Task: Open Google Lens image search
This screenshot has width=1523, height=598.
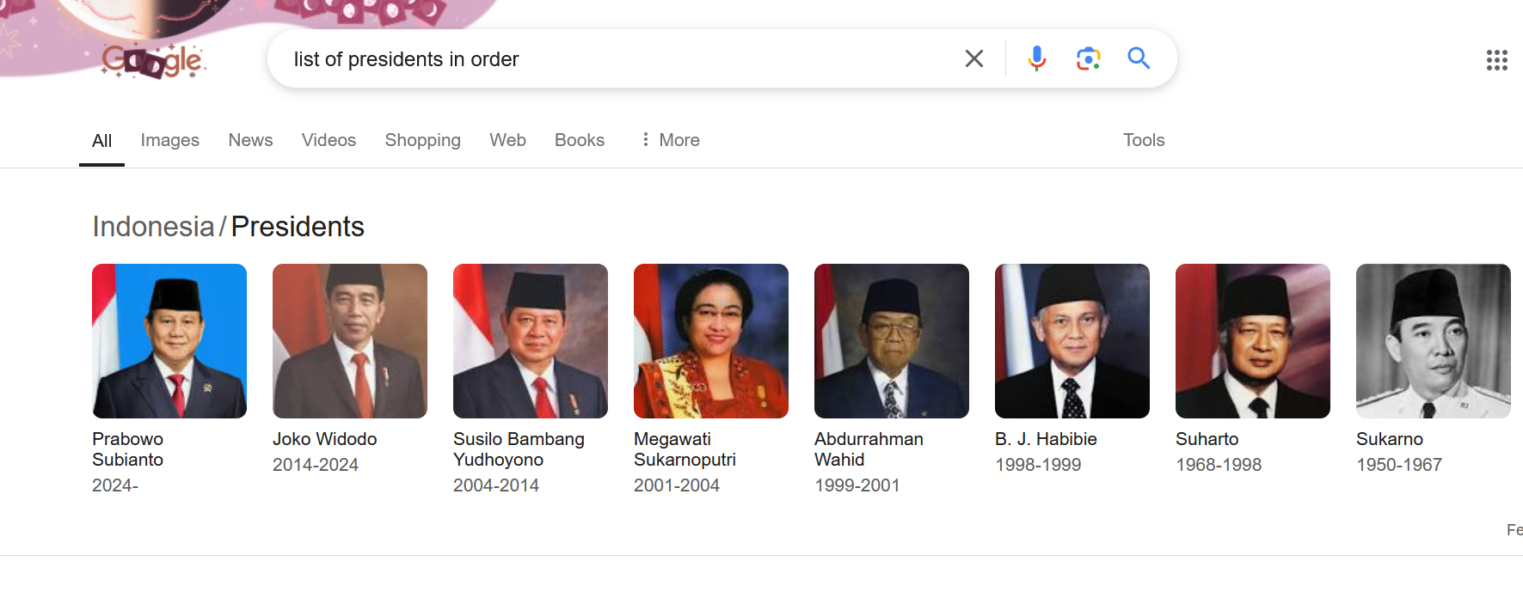Action: (1088, 58)
